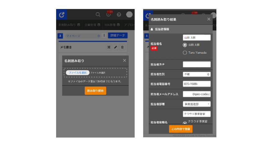The width and height of the screenshot is (279, 146).
Task: Click the 担当者名 input containing 山田 太郎
Action: [x=197, y=38]
